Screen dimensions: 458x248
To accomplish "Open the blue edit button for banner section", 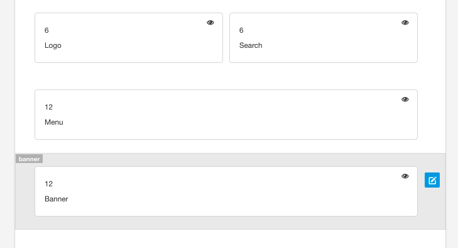I will tap(432, 180).
